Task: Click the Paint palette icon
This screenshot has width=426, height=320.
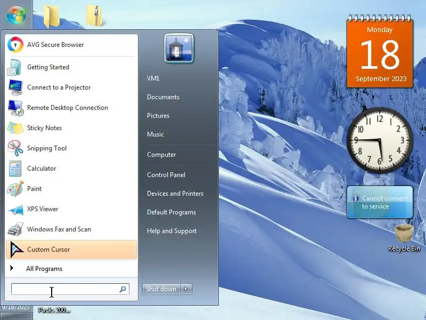Action: (15, 189)
